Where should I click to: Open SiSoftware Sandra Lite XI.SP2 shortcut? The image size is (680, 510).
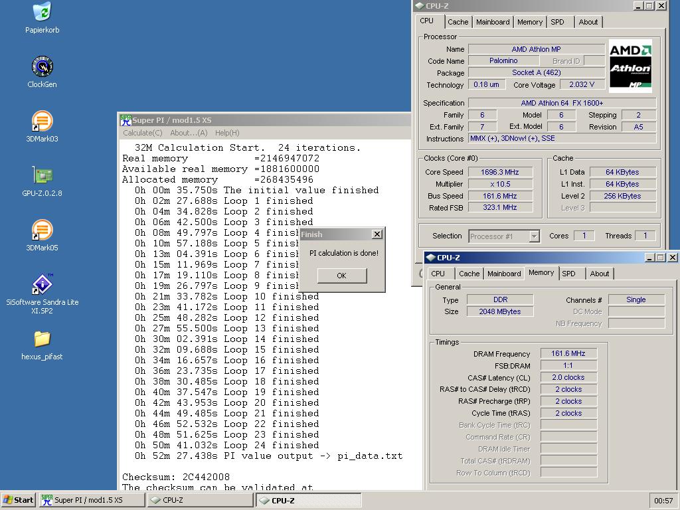42,284
